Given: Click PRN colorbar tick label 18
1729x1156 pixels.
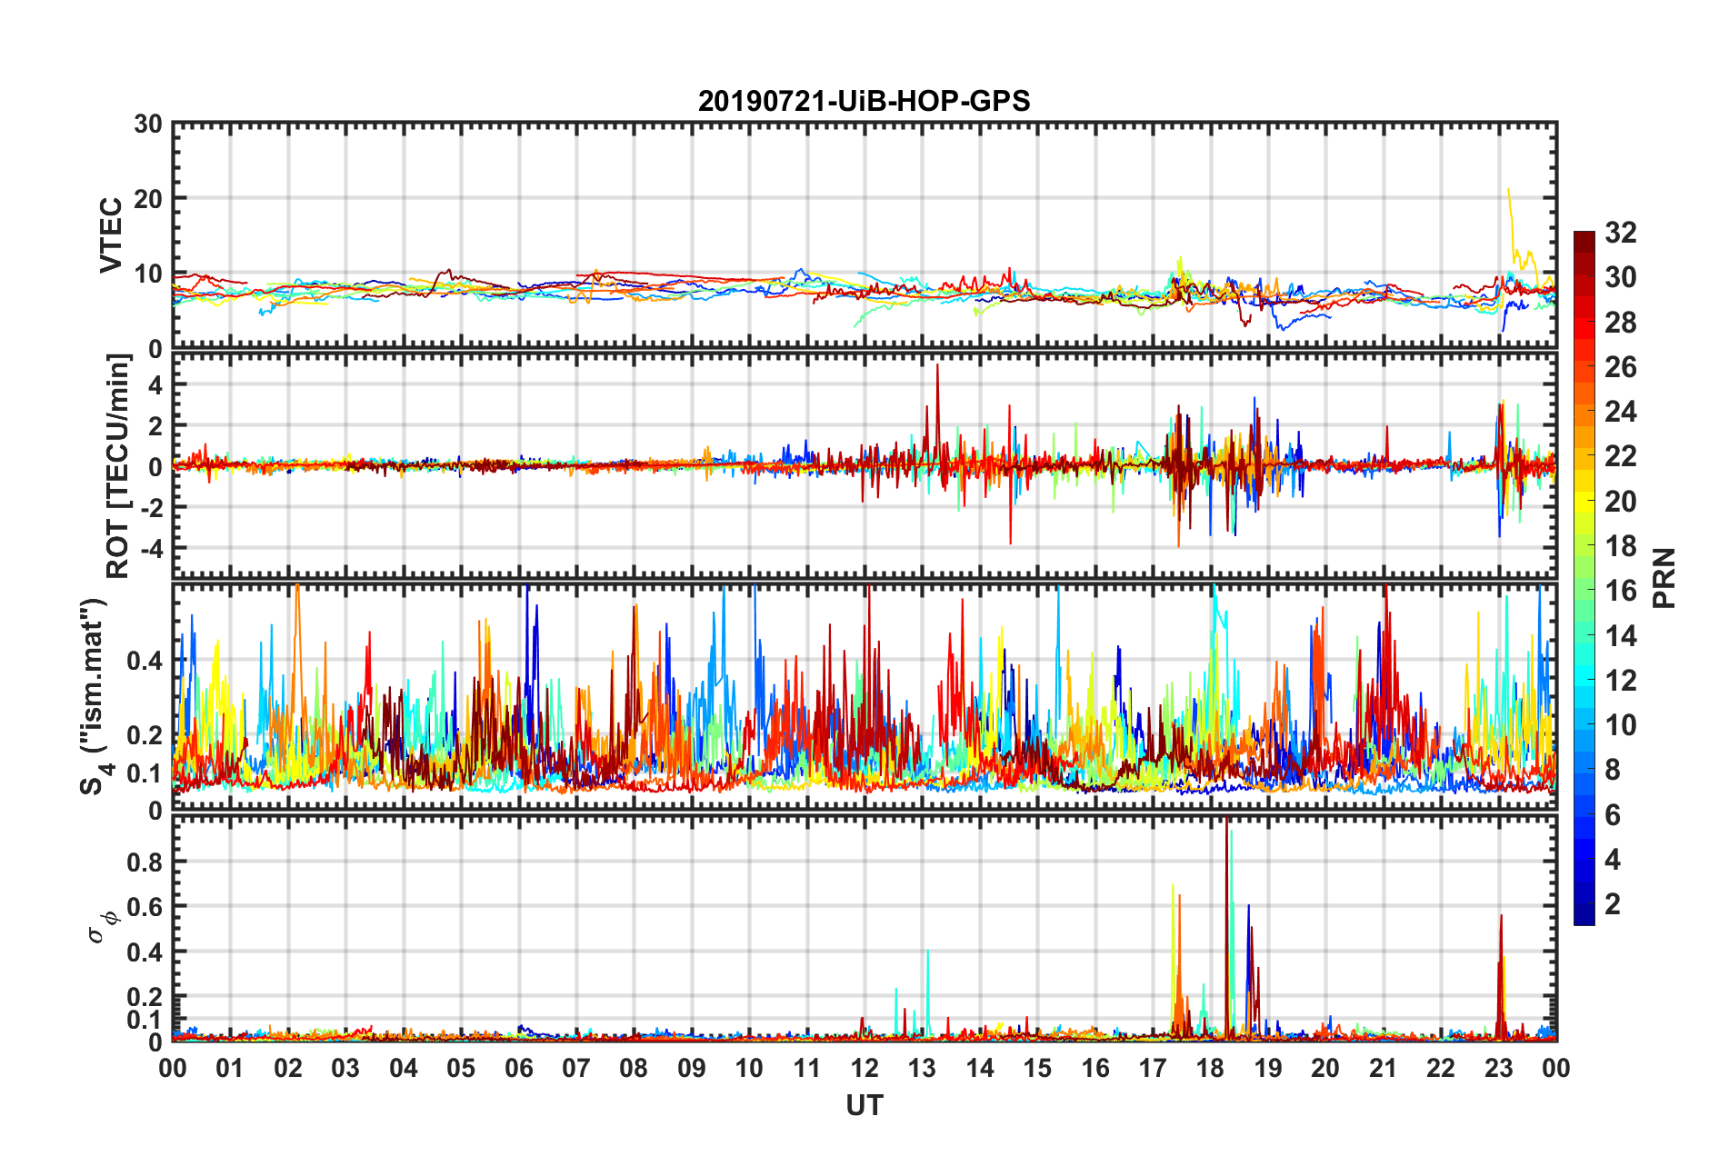Looking at the screenshot, I should tap(1620, 546).
